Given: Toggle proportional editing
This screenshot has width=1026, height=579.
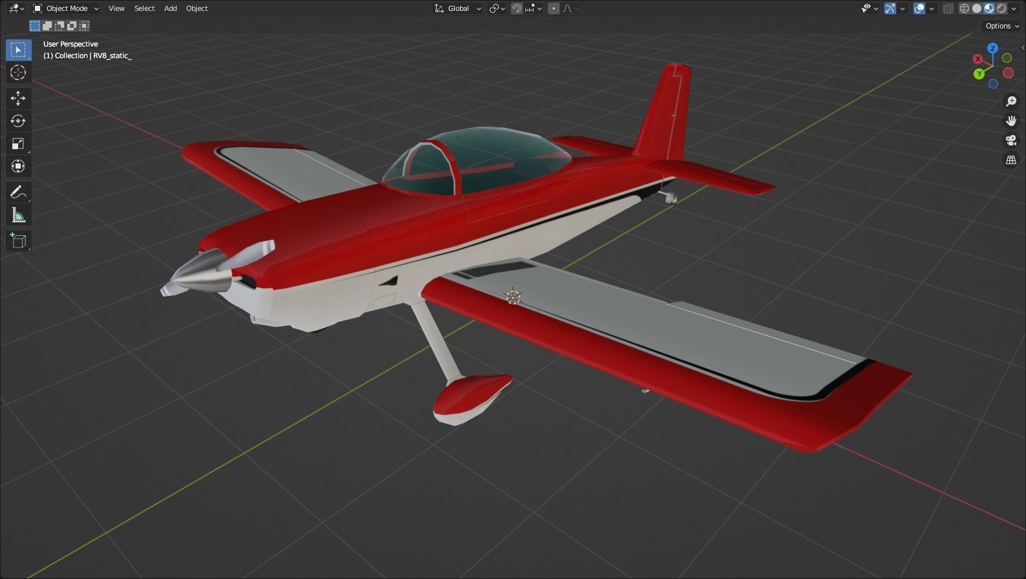Looking at the screenshot, I should point(554,8).
